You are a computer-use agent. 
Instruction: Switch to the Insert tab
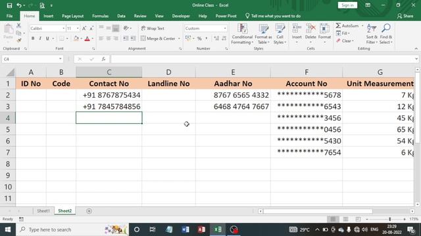point(48,16)
